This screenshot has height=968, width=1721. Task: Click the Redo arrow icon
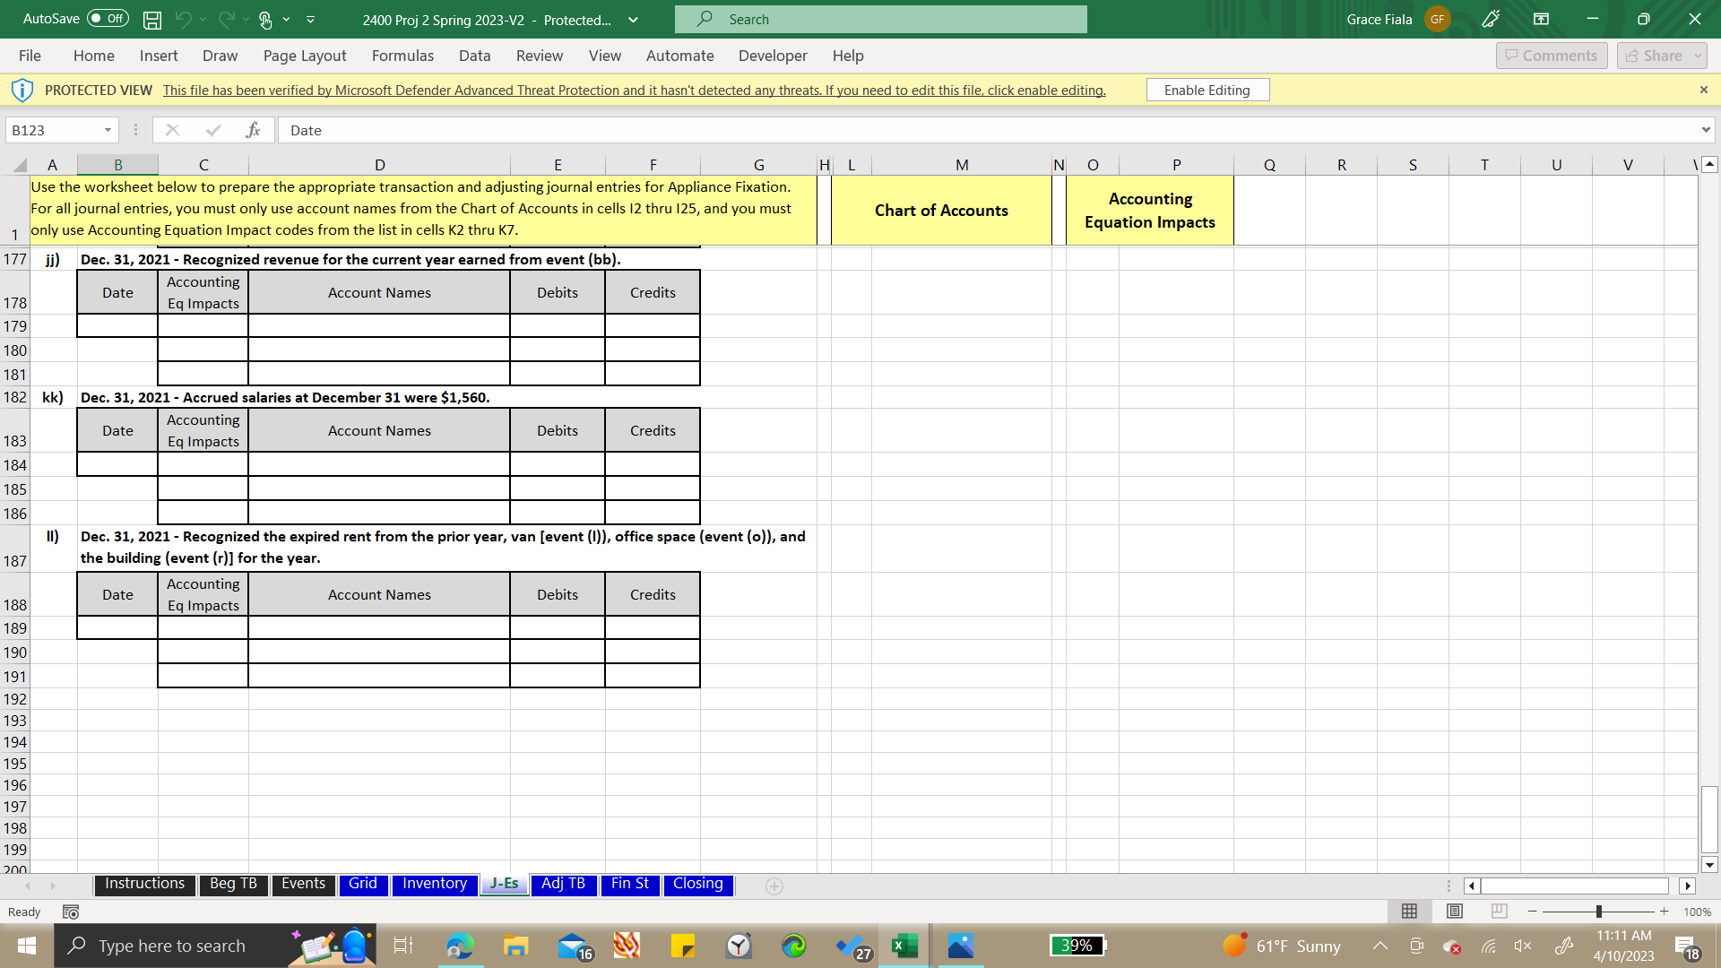click(x=226, y=19)
